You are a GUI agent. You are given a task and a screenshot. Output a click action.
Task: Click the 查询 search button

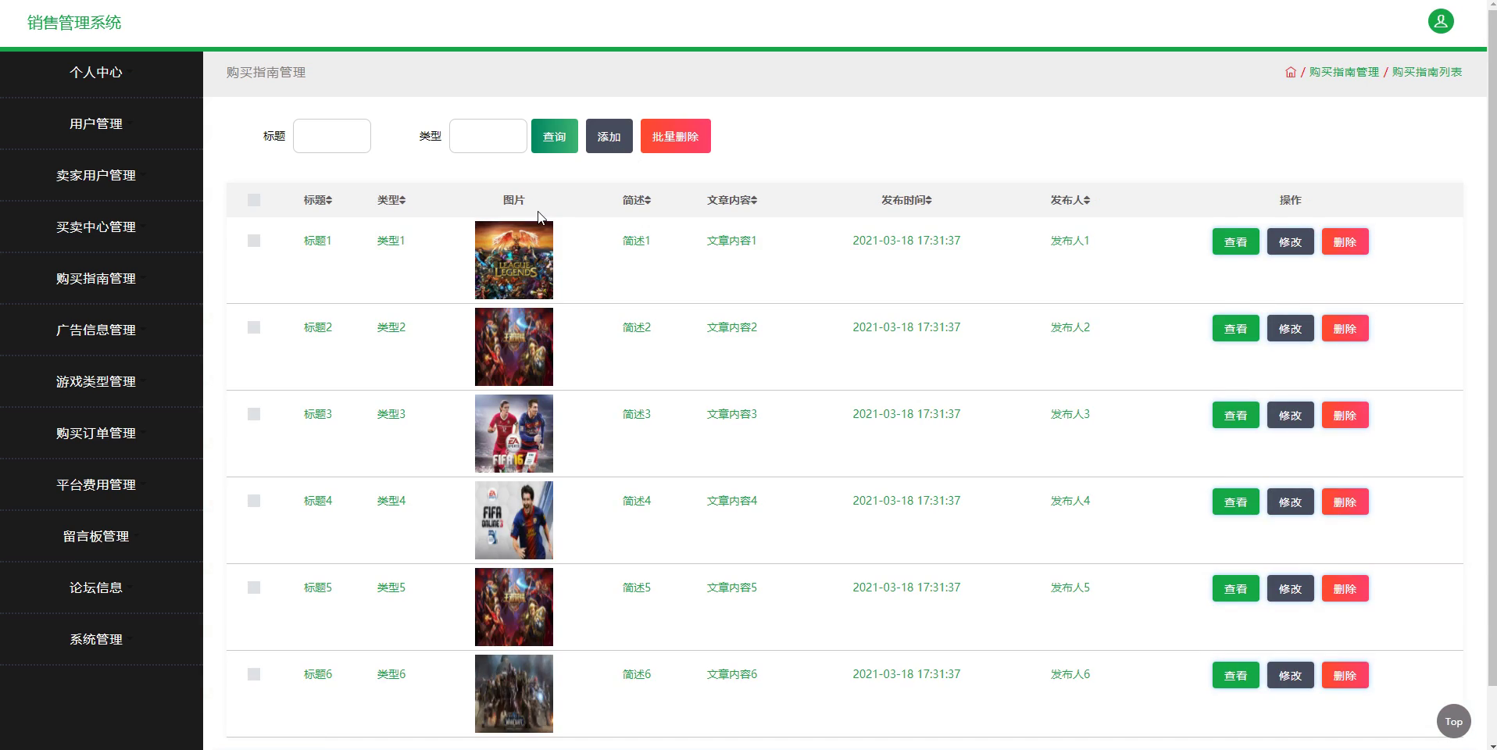tap(555, 136)
